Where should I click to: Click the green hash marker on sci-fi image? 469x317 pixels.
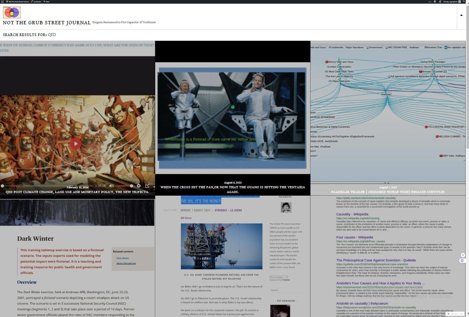point(233,107)
